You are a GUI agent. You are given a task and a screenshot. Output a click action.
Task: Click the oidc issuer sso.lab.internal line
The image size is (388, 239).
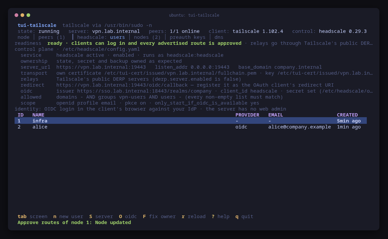(215, 91)
